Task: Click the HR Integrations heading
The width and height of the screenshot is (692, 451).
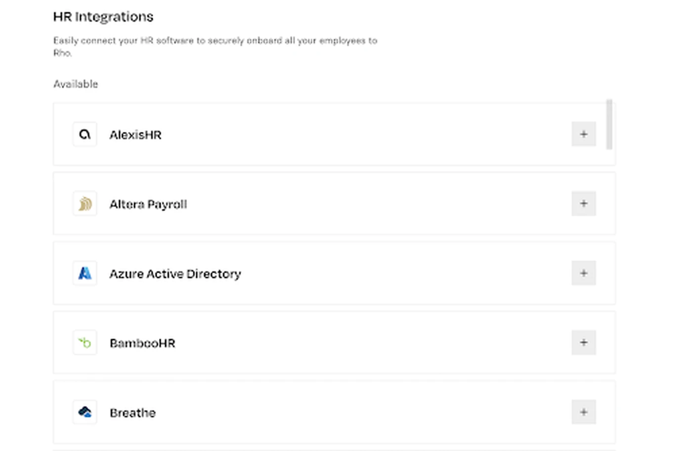Action: tap(103, 17)
